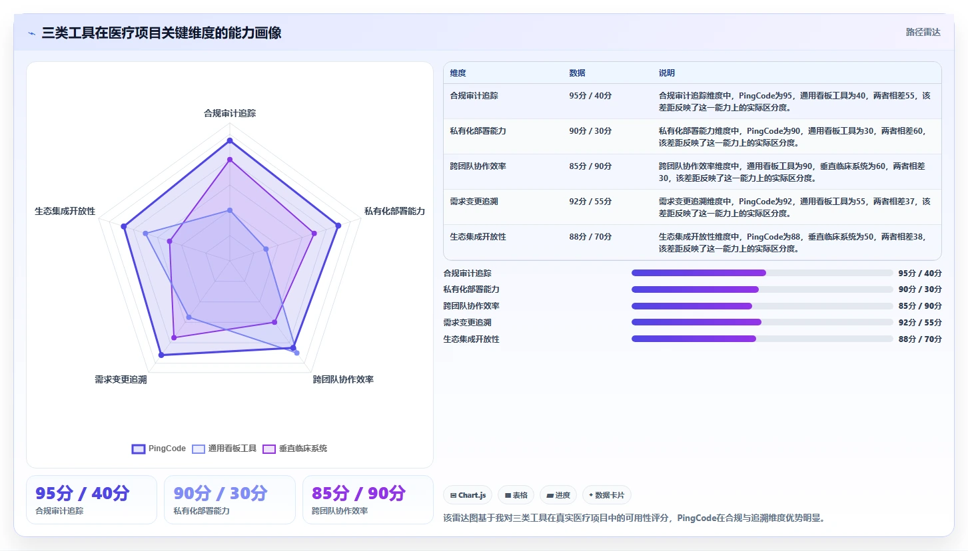968x551 pixels.
Task: Click the 表格 tag chip
Action: point(516,495)
